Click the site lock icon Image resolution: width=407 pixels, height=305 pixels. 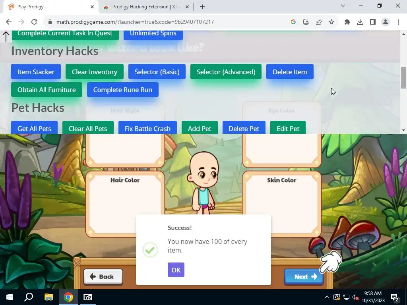click(x=50, y=22)
